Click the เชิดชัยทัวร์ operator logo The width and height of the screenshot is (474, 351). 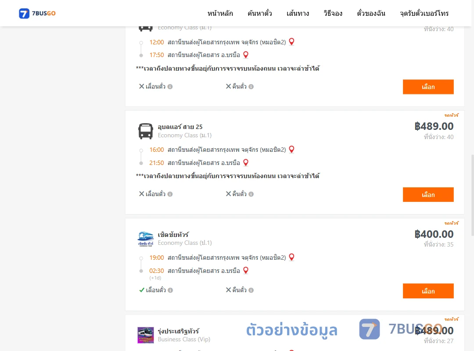(146, 239)
